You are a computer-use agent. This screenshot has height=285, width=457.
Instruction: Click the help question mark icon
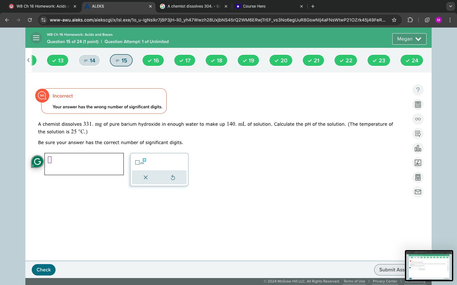point(418,90)
